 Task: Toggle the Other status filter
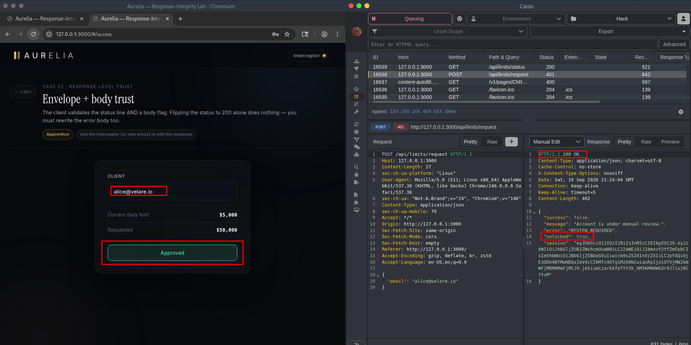click(450, 112)
